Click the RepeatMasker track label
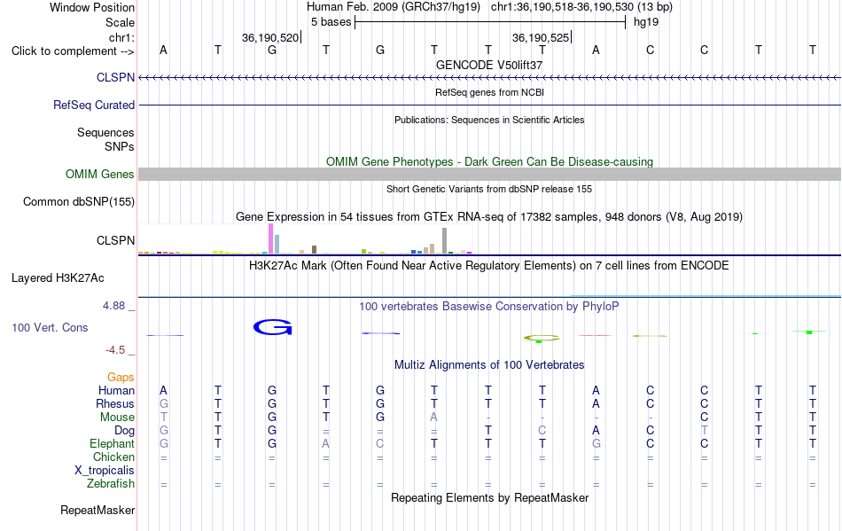Screen dimensions: 842x531 pyautogui.click(x=97, y=510)
